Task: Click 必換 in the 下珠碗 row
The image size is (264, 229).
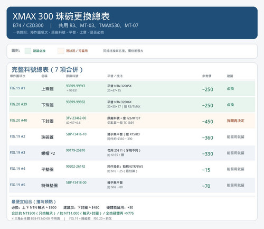Action: [230, 105]
